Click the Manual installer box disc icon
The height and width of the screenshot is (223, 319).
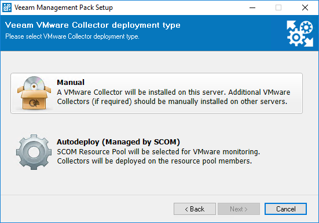[x=34, y=93]
